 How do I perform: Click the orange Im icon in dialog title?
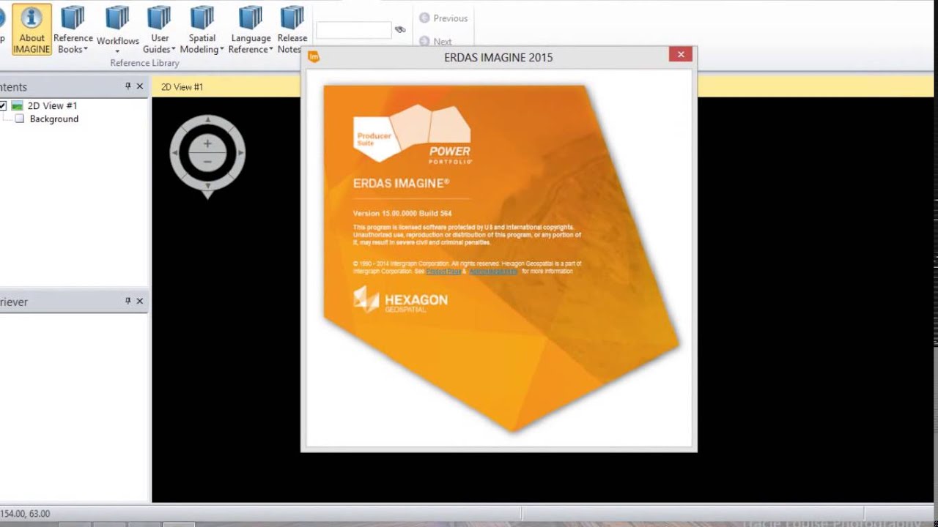point(314,57)
